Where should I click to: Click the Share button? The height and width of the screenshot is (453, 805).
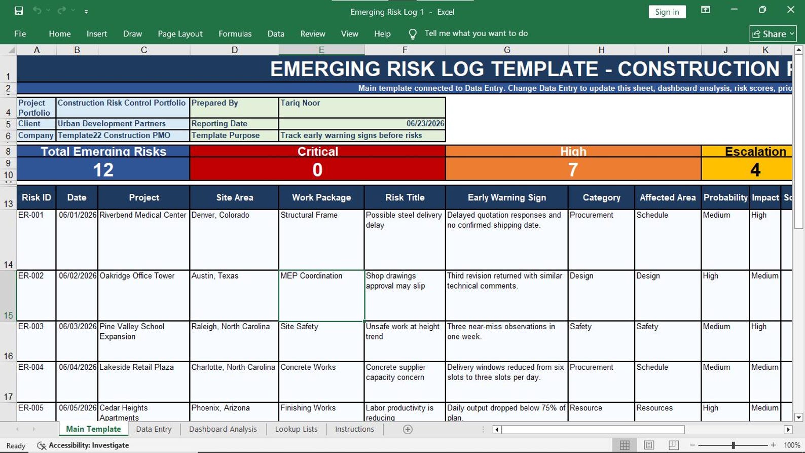click(x=773, y=33)
